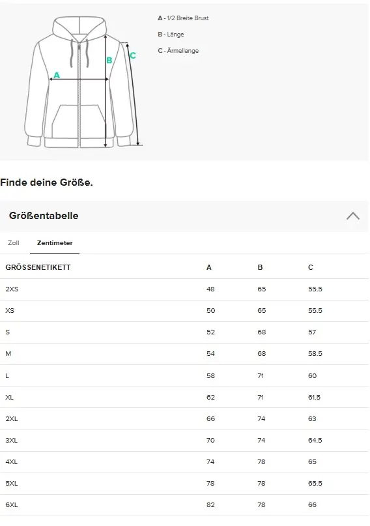Switch to the Zoll tab
Screen dimensions: 370x526
click(x=14, y=243)
